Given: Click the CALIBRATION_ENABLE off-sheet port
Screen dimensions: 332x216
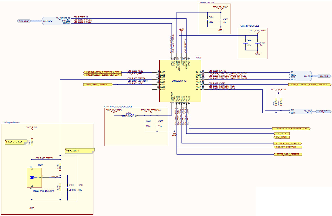Looking at the screenshot, I should pyautogui.click(x=287, y=143).
